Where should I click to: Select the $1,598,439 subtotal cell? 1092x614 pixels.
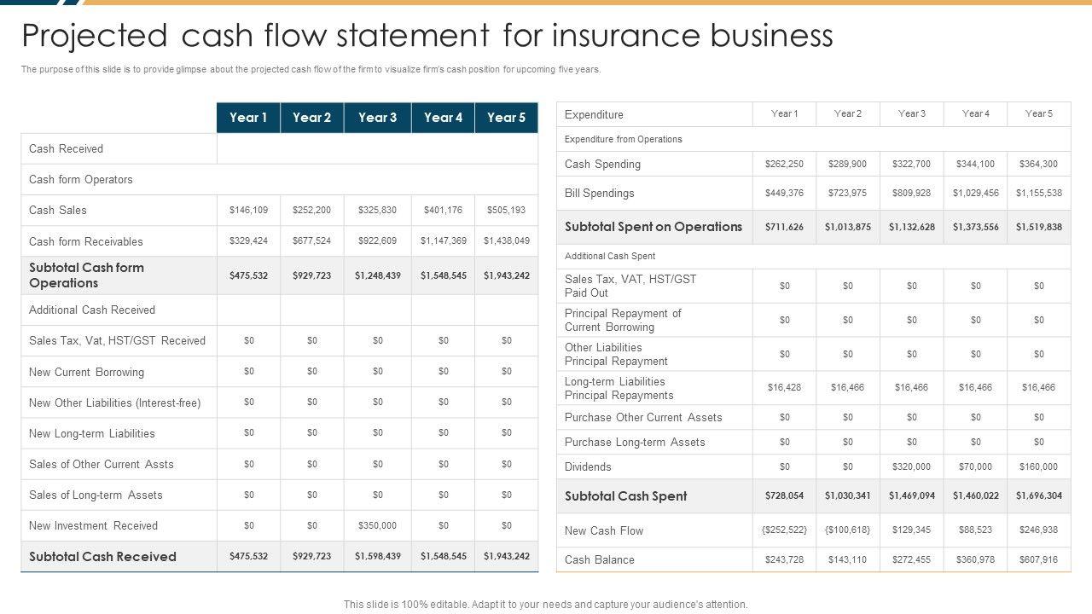point(377,556)
